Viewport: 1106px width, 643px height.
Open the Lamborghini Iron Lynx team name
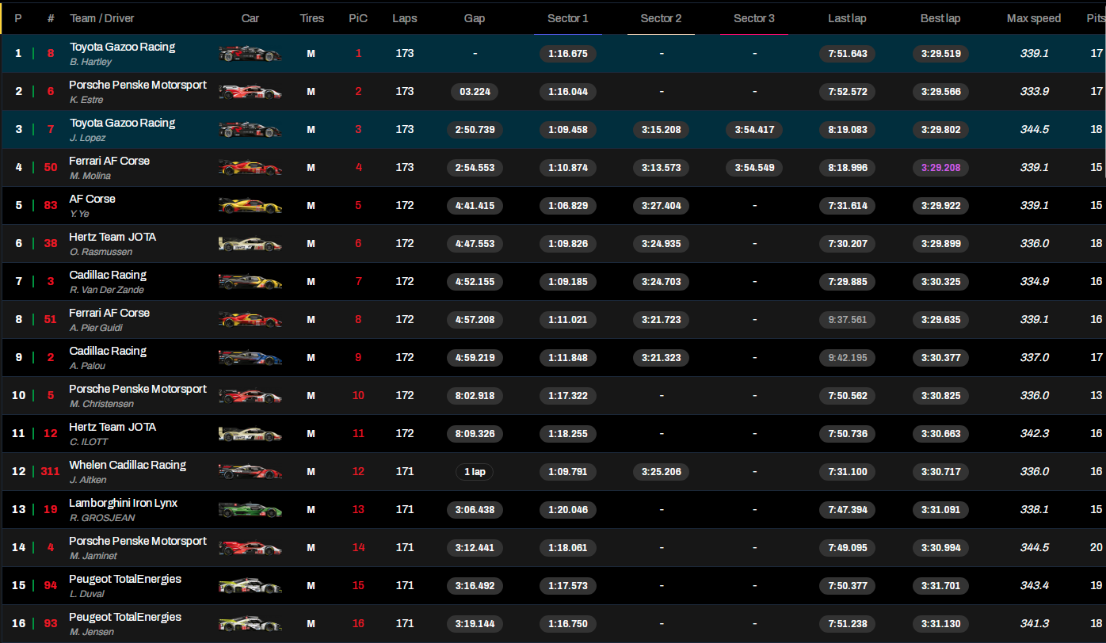[x=123, y=503]
